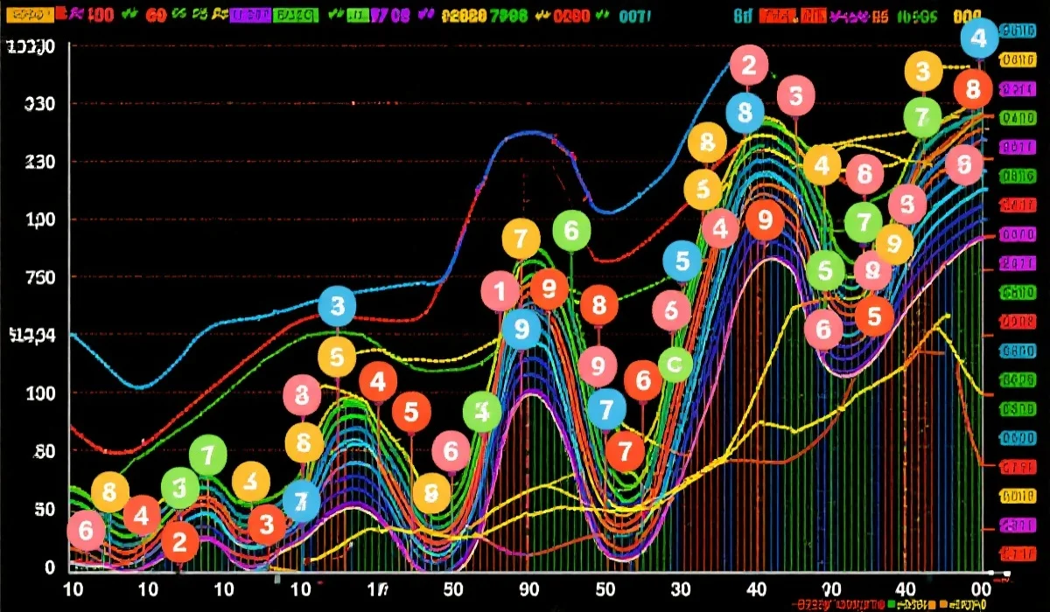Select the red 2 marker
The height and width of the screenshot is (612, 1050).
[180, 542]
